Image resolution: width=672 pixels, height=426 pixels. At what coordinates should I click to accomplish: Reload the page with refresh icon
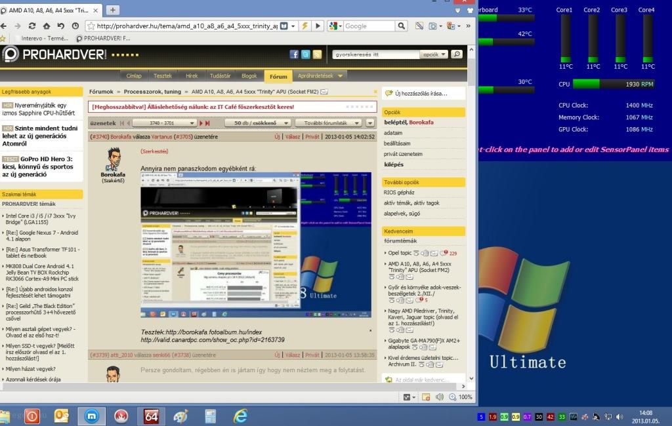coord(31,26)
